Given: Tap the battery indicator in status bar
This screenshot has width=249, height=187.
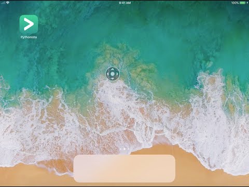Looking at the screenshot, I should click(243, 3).
